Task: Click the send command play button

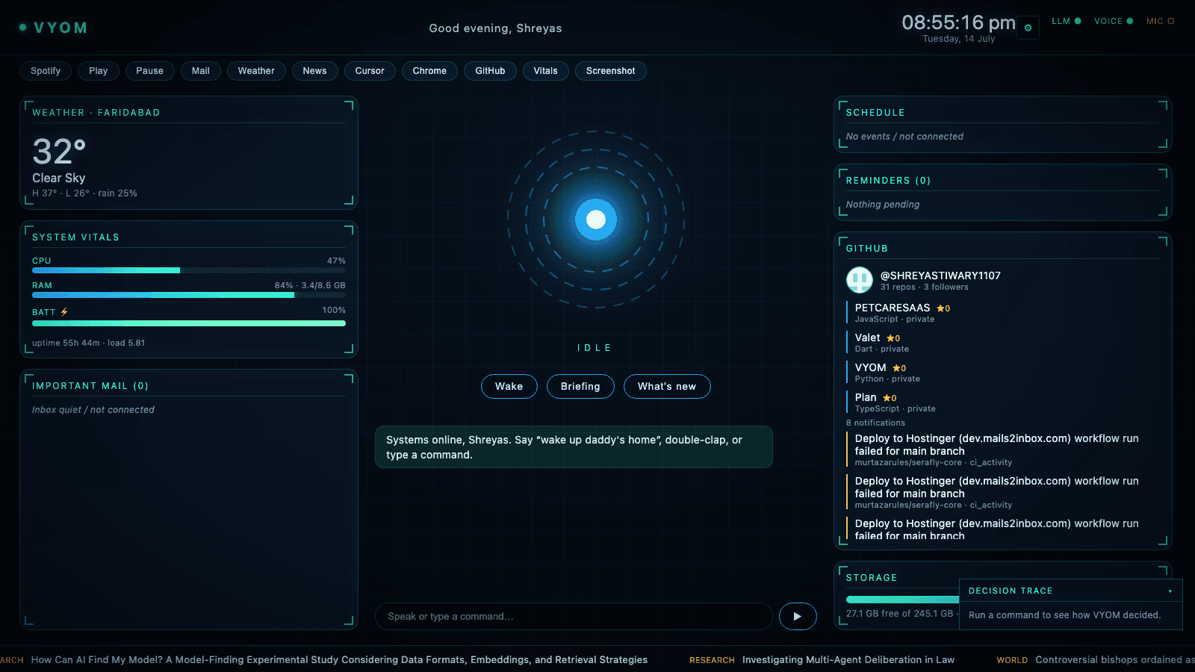Action: 798,616
